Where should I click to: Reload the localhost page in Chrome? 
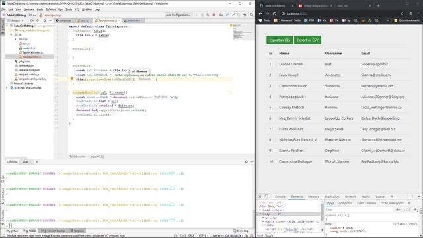(274, 13)
